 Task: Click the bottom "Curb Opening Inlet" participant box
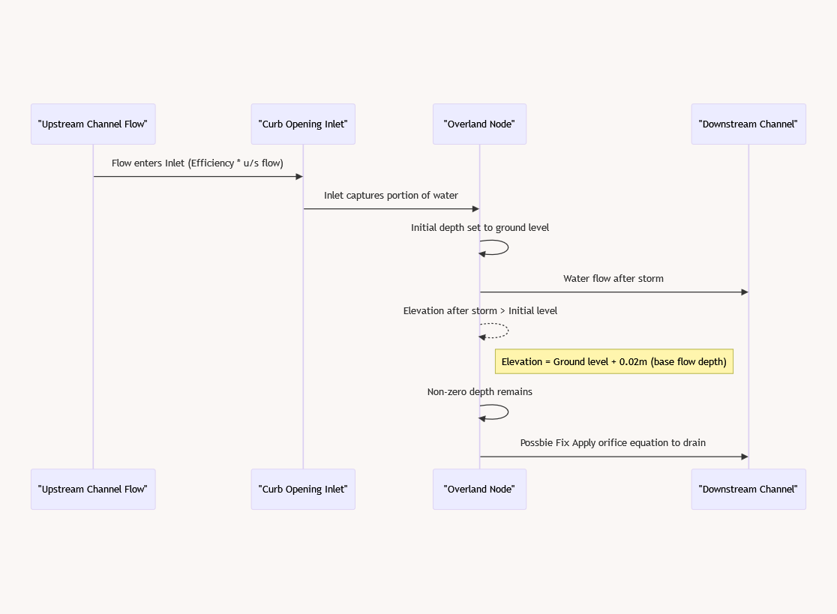303,489
